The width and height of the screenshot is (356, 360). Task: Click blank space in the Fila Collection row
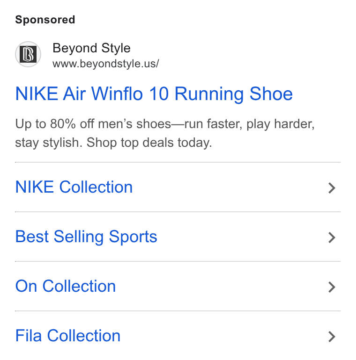223,336
